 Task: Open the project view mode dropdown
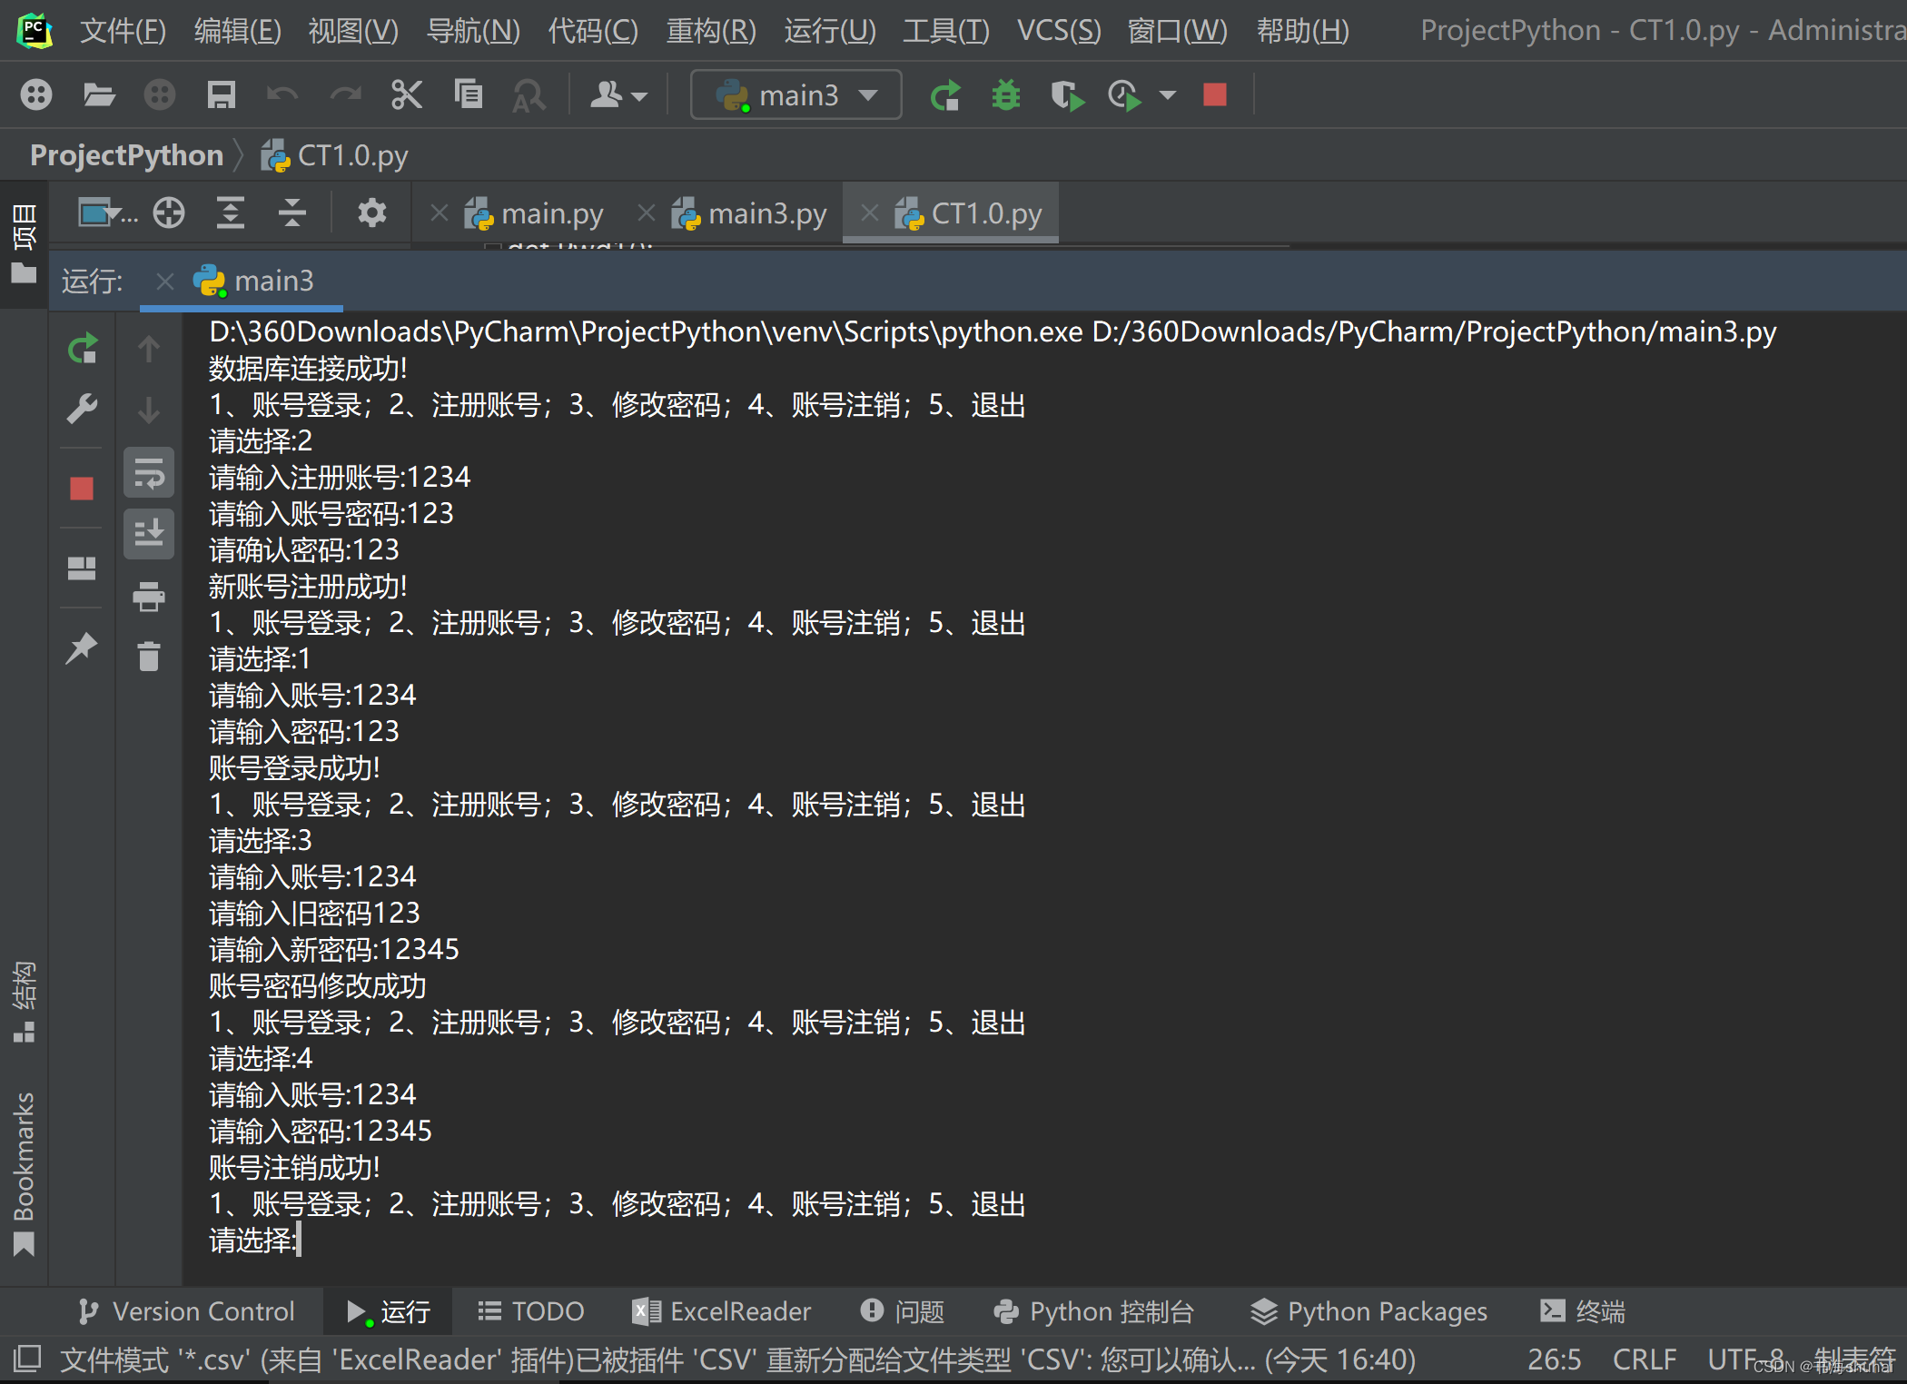coord(107,213)
